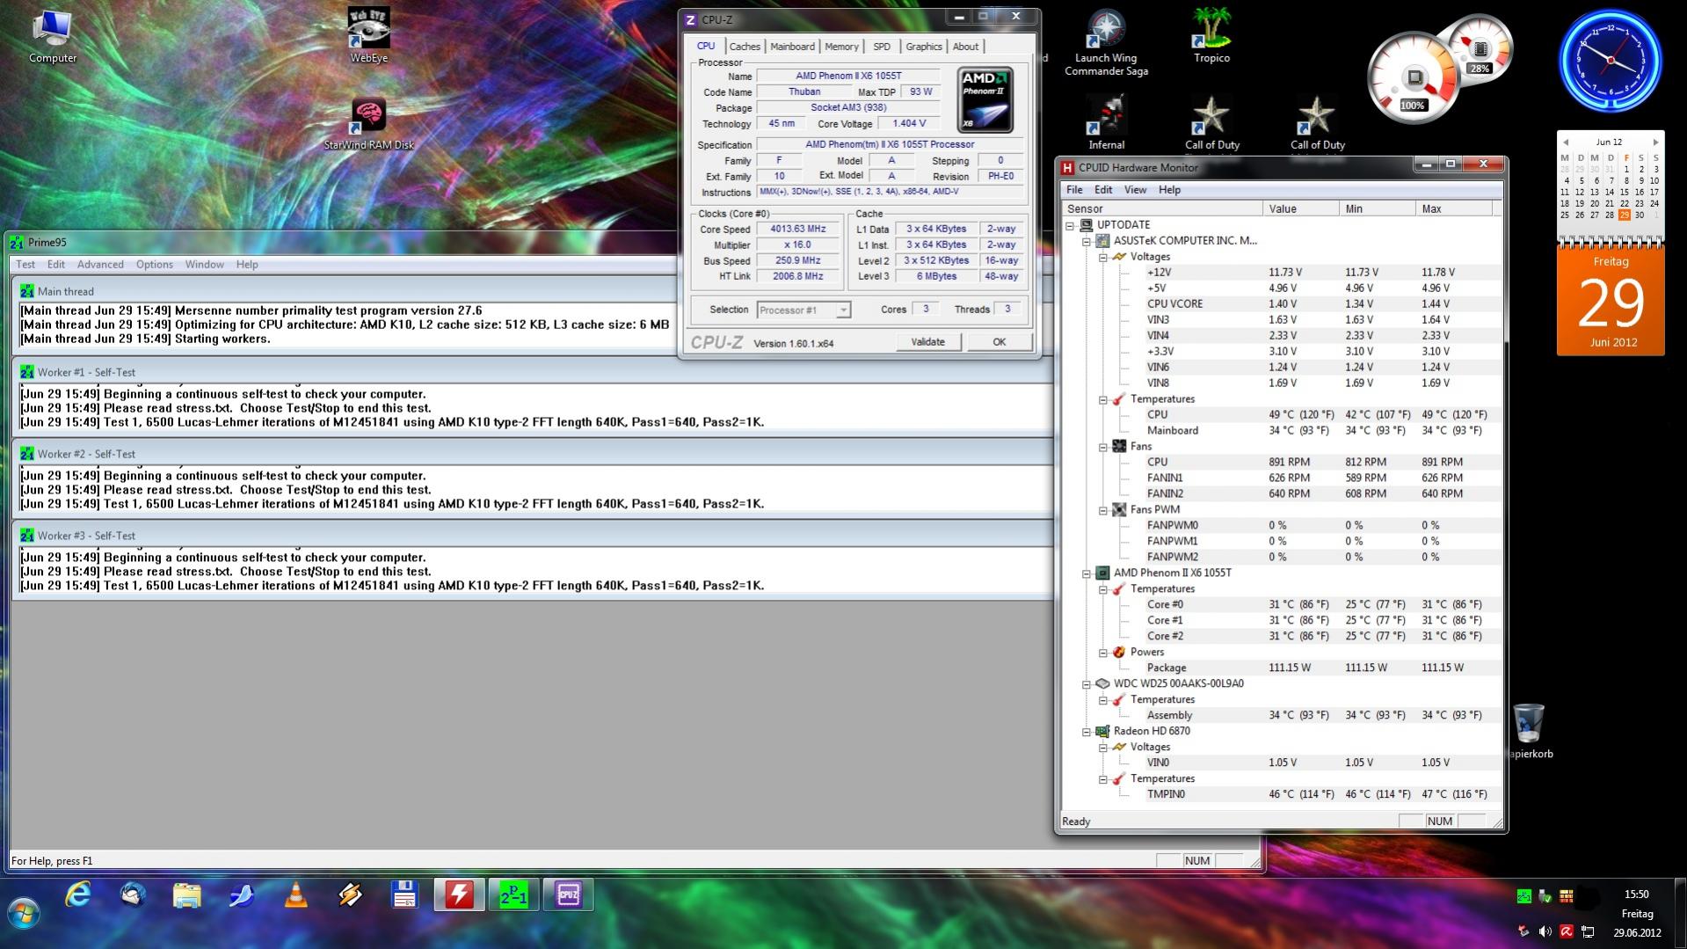Open the Windows Start orb
1687x949 pixels.
tap(24, 915)
